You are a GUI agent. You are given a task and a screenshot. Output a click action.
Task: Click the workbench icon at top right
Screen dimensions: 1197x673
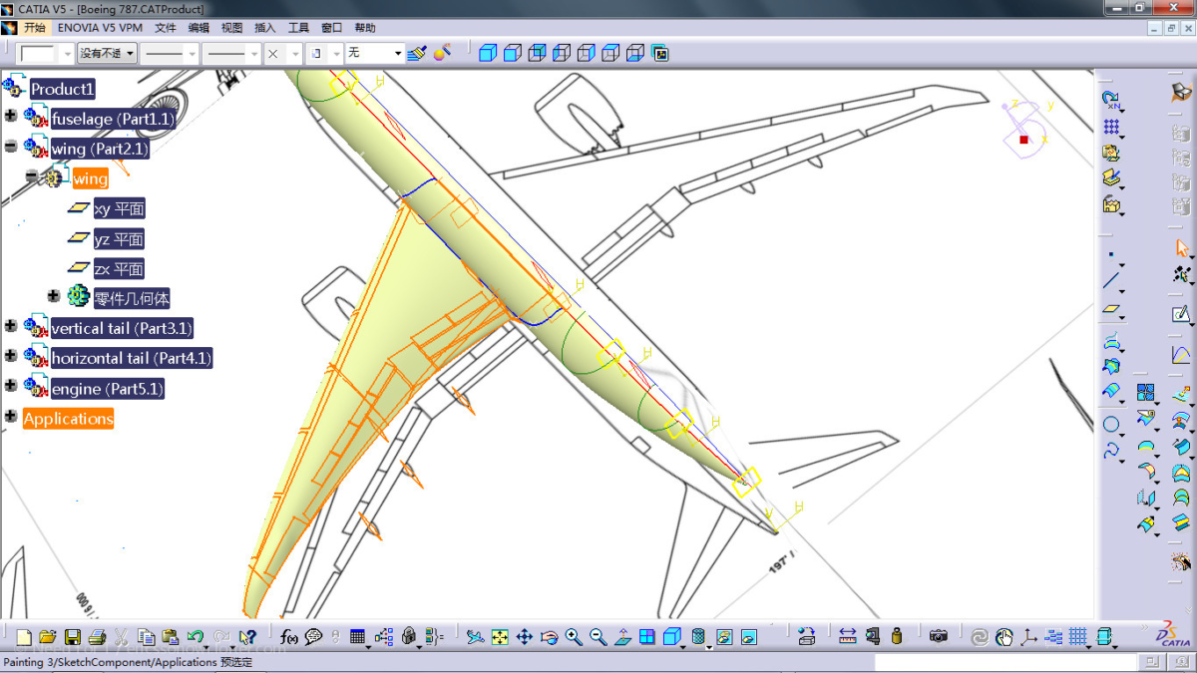pos(1182,93)
